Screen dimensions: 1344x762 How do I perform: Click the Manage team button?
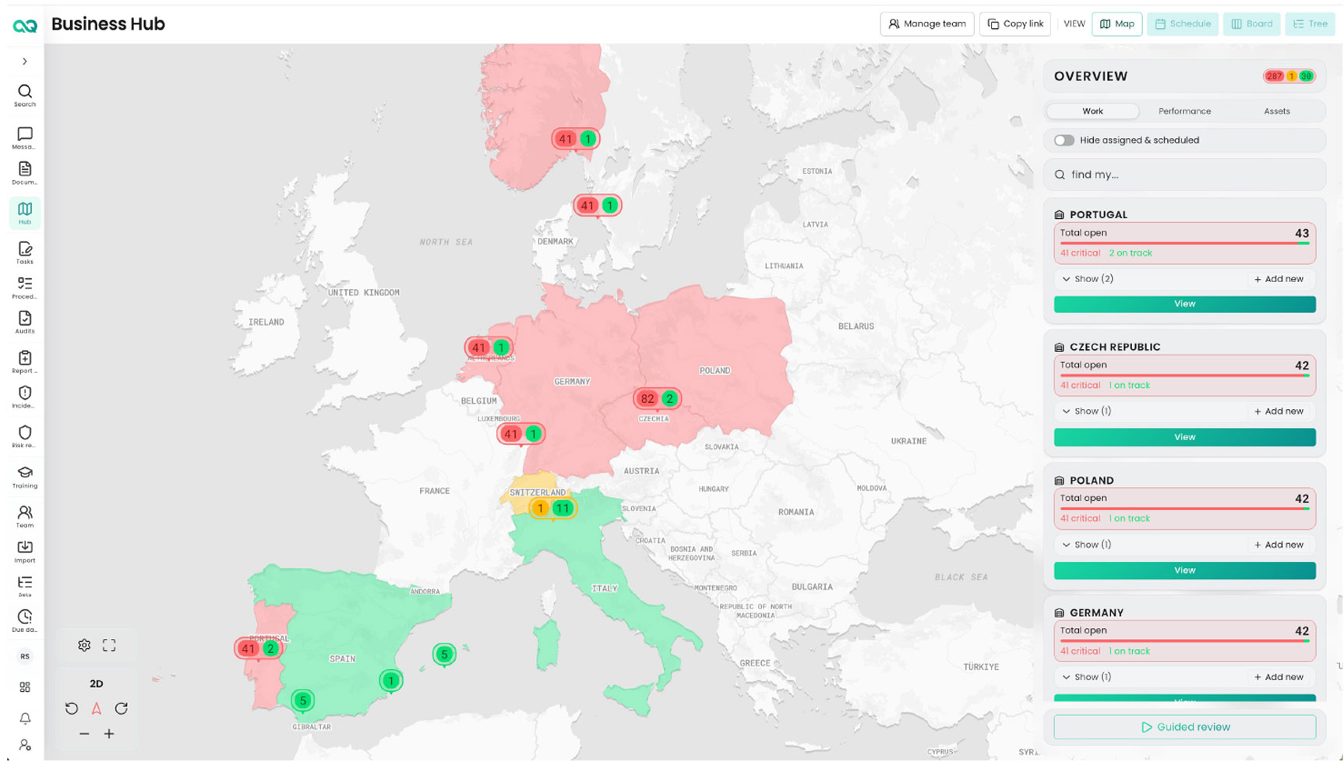click(927, 24)
